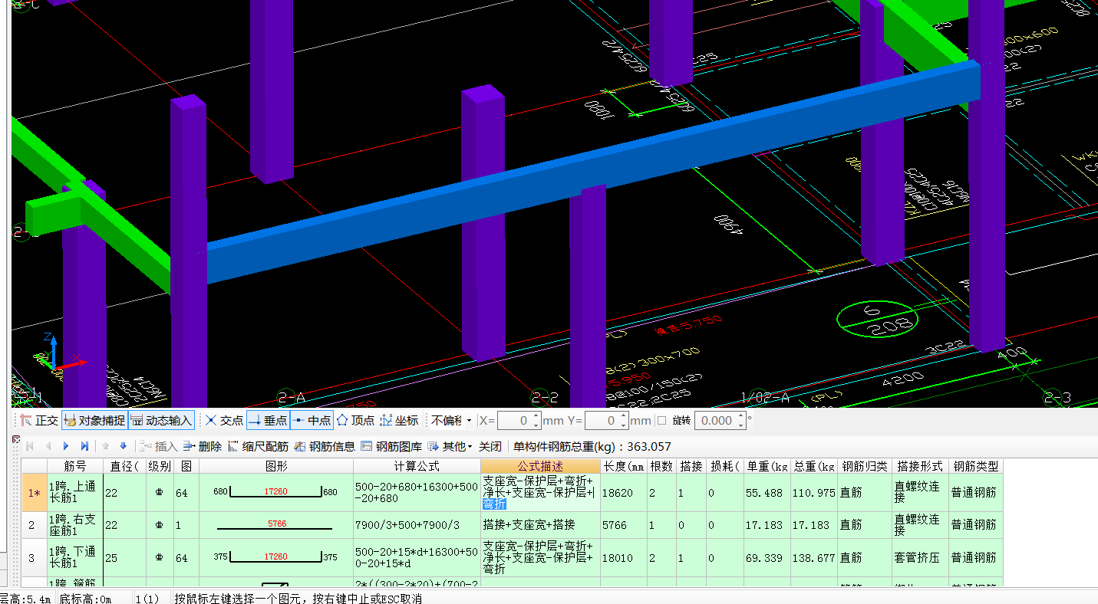Move rebar row up arrow
The height and width of the screenshot is (604, 1098).
[x=106, y=446]
